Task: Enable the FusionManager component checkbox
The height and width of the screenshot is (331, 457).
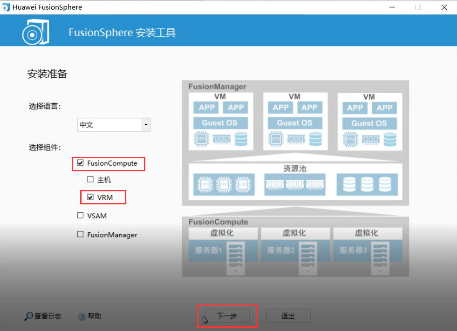Action: pyautogui.click(x=81, y=234)
